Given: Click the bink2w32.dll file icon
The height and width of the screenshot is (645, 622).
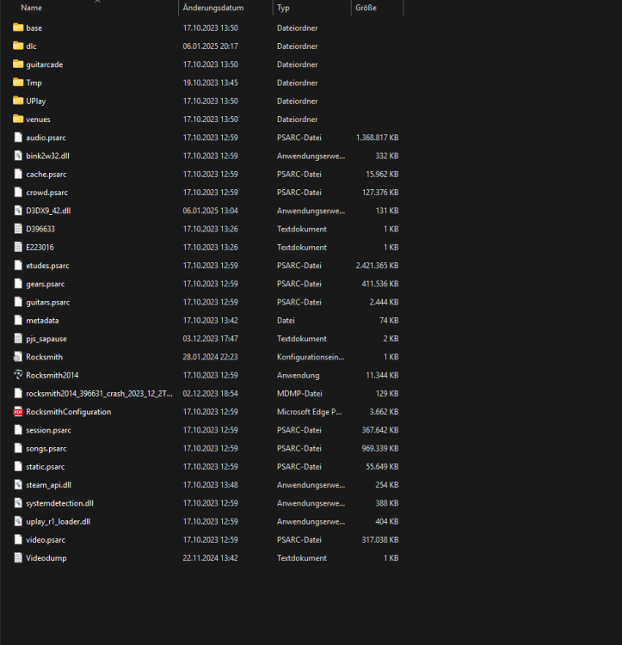Looking at the screenshot, I should click(x=18, y=156).
